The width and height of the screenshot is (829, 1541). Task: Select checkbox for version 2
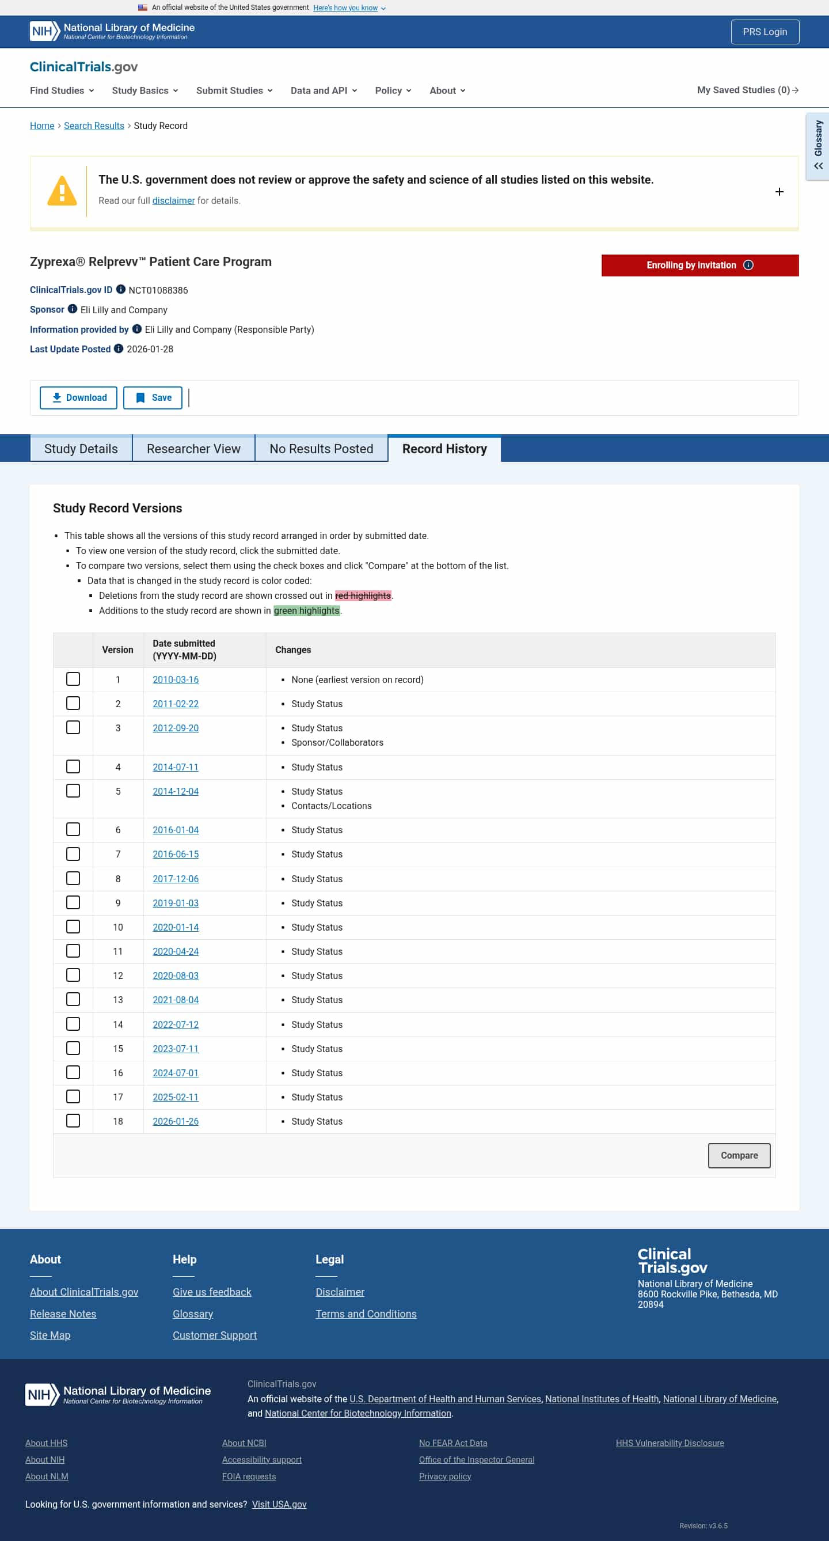(x=73, y=704)
